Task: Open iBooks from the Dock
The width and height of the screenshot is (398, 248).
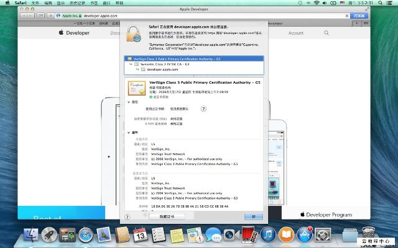Action: [286, 234]
